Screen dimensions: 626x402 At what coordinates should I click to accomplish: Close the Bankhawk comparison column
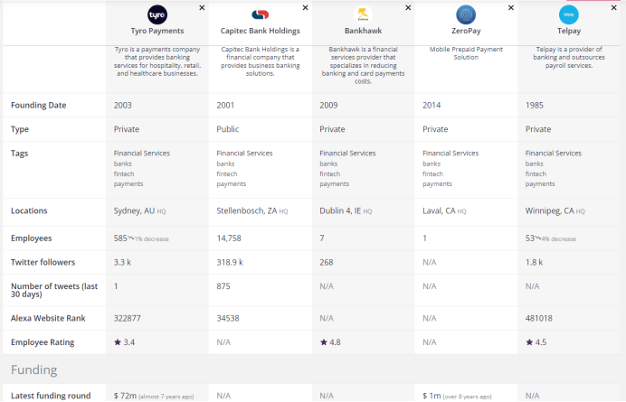[x=408, y=7]
